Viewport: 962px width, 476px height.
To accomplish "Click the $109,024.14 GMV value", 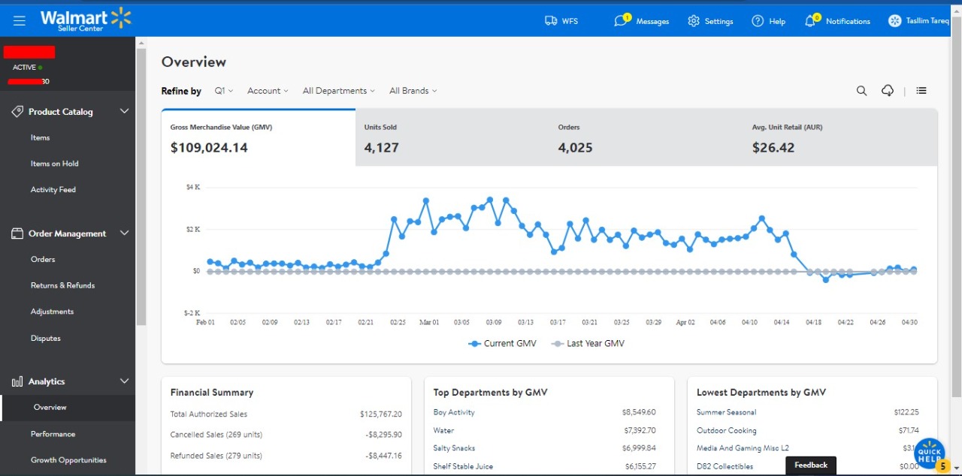I will [209, 148].
